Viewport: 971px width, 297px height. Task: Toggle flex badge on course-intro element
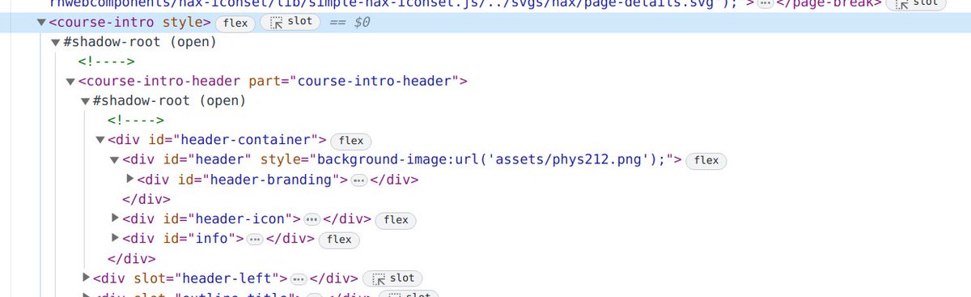tap(236, 23)
